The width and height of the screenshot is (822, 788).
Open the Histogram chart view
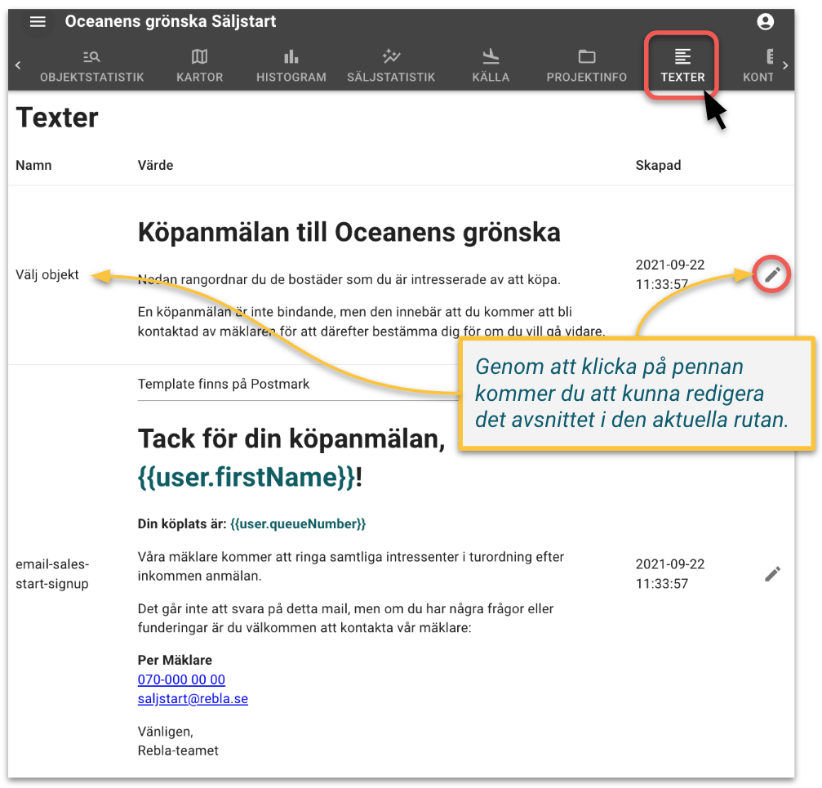291,65
